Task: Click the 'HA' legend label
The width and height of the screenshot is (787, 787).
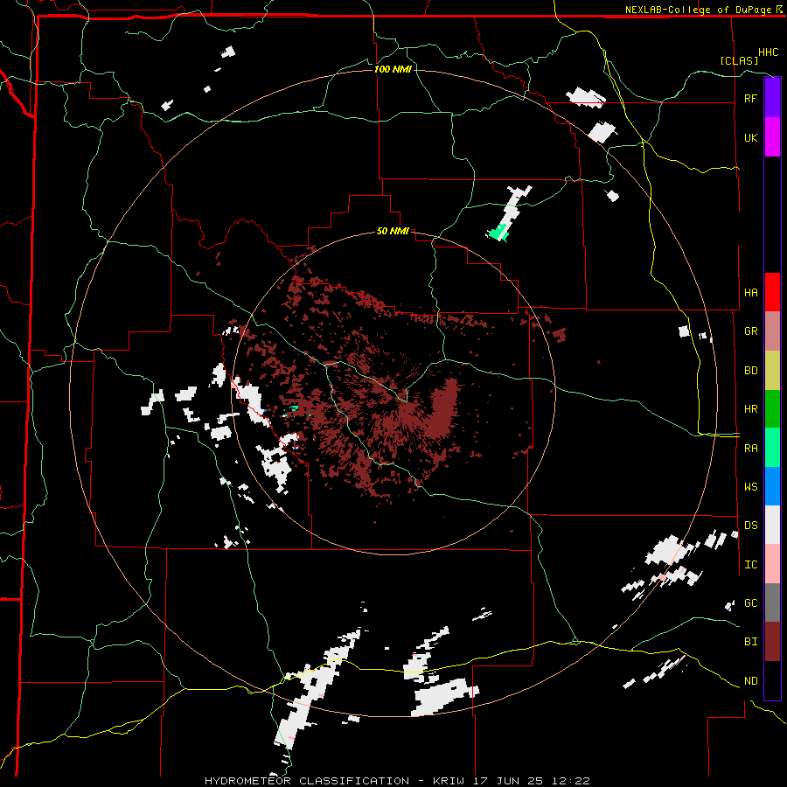Action: coord(750,292)
